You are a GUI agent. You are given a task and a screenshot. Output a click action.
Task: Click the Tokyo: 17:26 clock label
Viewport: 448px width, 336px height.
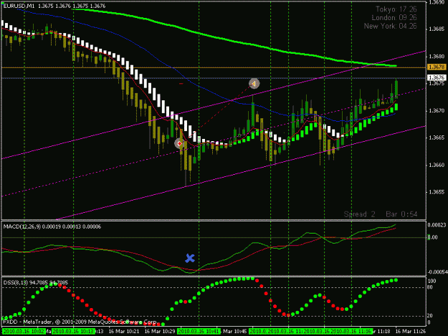[x=396, y=9]
